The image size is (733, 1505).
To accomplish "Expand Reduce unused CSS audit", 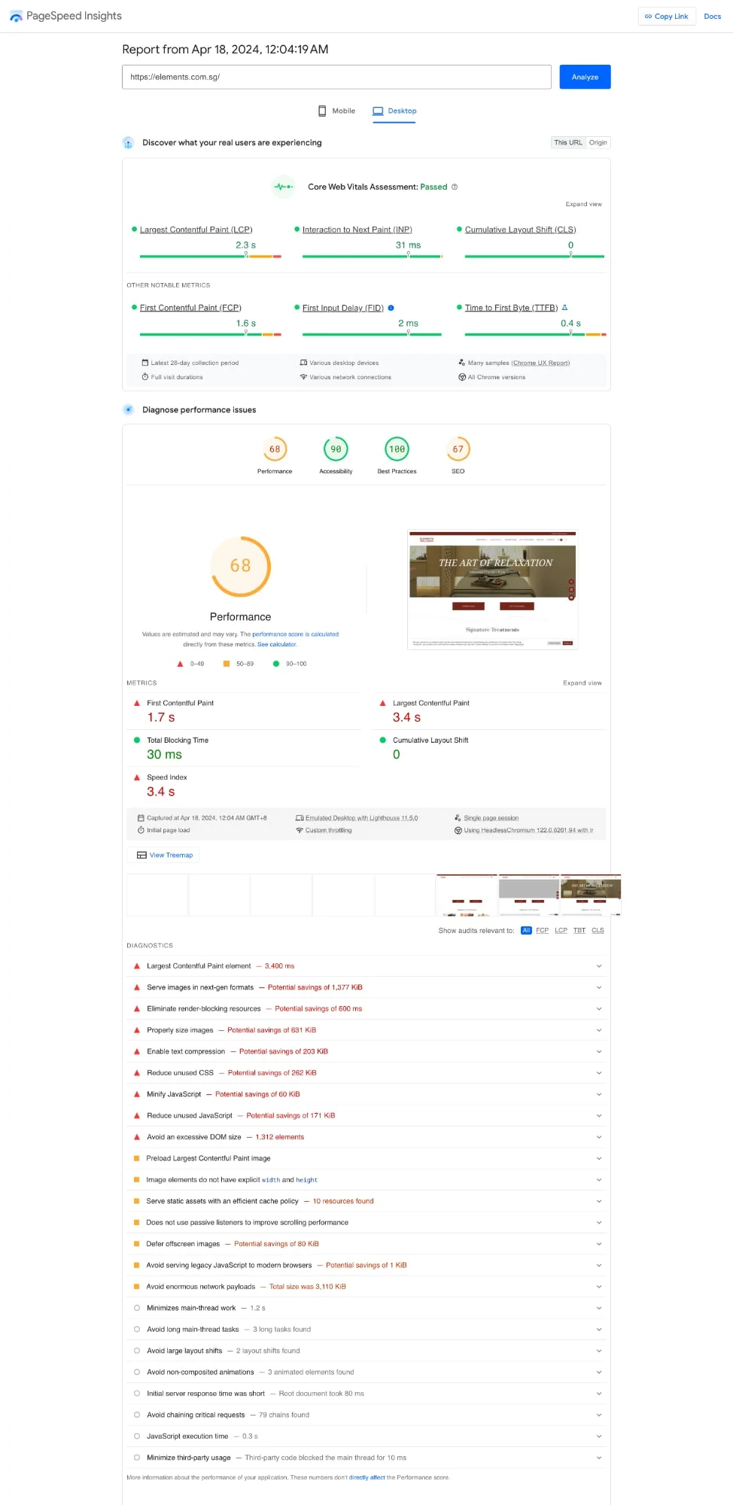I will (x=599, y=1073).
